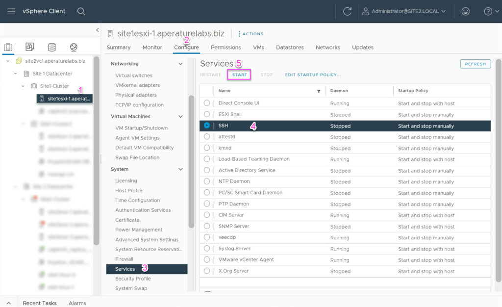Select the SSH service radio button
Screen dimensions: 502x307
(x=207, y=126)
